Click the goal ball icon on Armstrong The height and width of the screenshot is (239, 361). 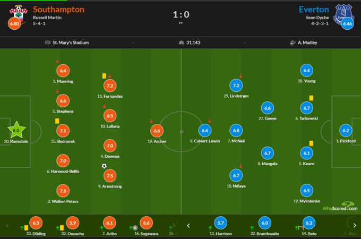(105, 166)
